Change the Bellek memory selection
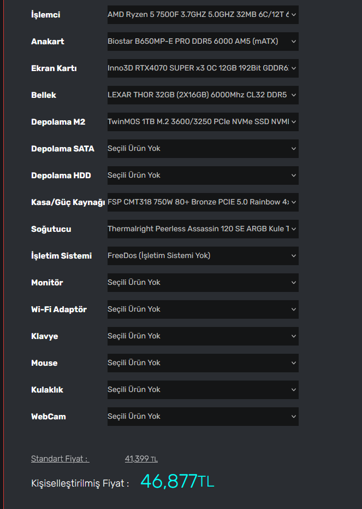The width and height of the screenshot is (362, 509). [203, 95]
